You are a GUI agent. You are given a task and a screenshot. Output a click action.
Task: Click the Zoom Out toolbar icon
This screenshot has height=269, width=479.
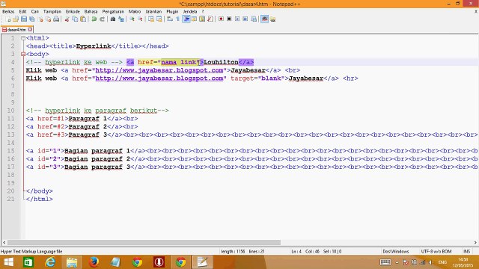click(140, 19)
